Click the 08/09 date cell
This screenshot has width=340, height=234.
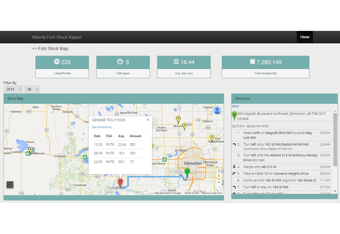98,153
